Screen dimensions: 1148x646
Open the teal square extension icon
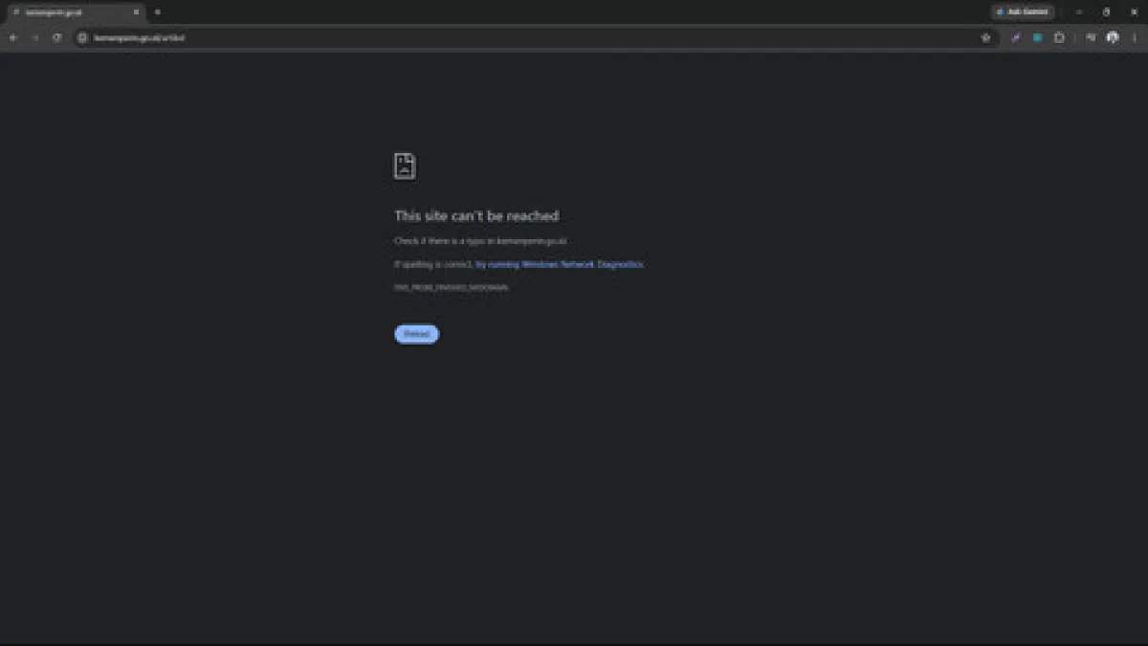click(1037, 37)
